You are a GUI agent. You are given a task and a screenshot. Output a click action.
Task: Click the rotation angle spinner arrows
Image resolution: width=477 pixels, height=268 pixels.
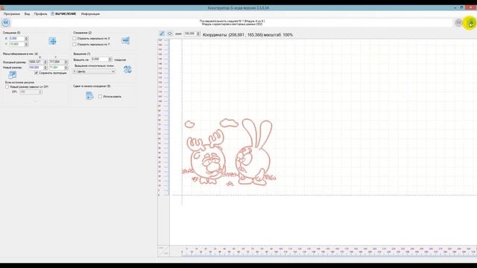[110, 60]
